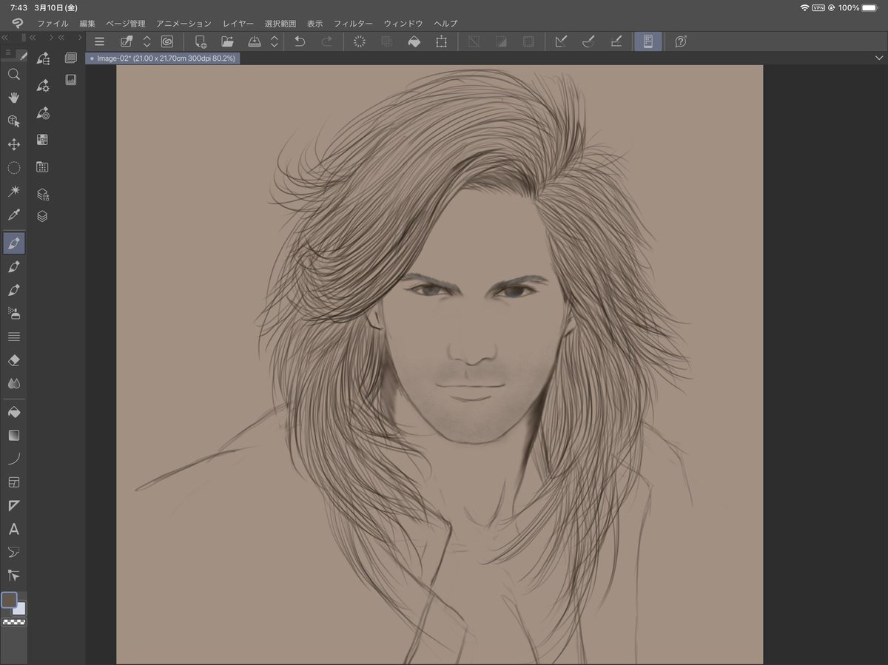
Task: Switch to the Image-02 canvas tab
Action: pyautogui.click(x=163, y=58)
